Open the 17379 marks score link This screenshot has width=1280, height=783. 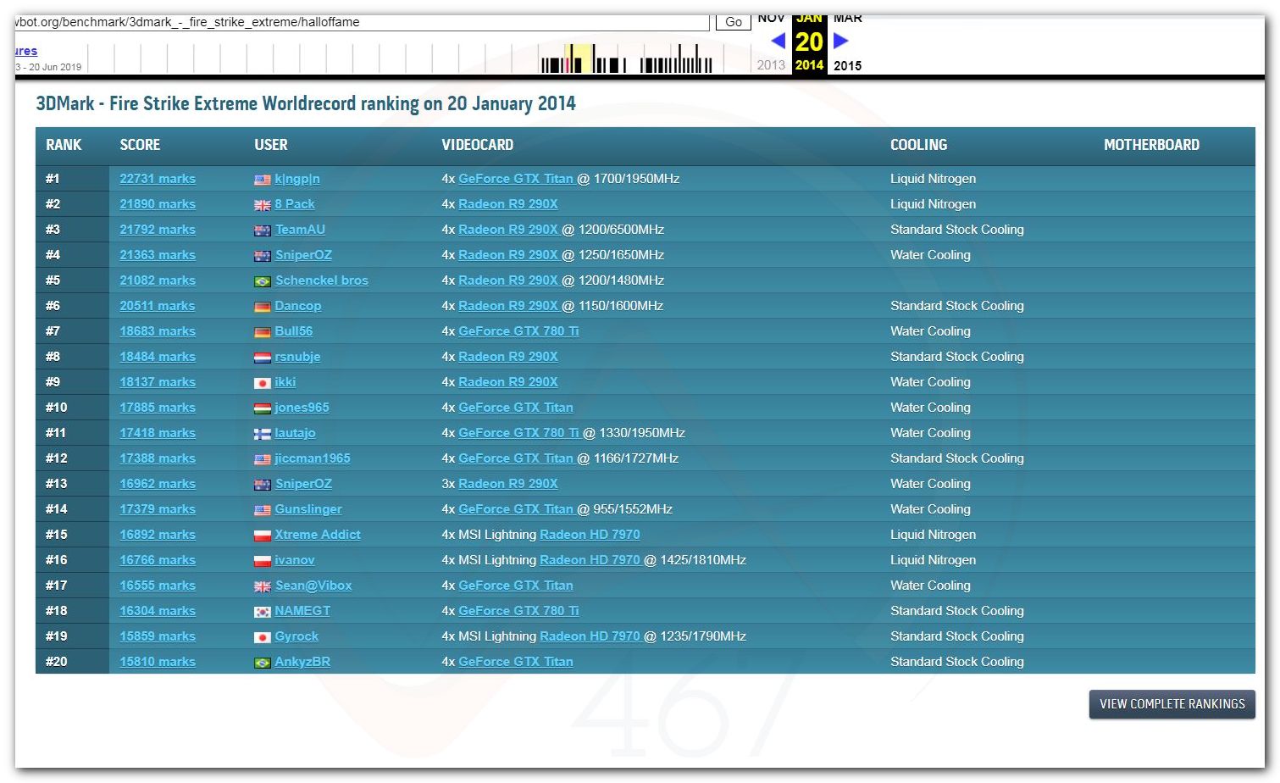[158, 509]
